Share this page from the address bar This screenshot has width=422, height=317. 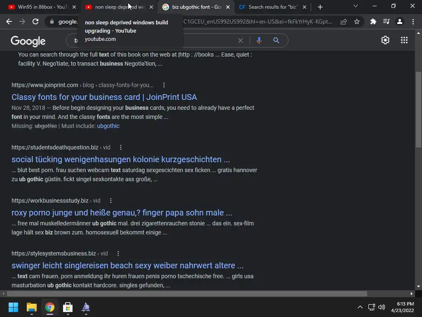tap(344, 22)
